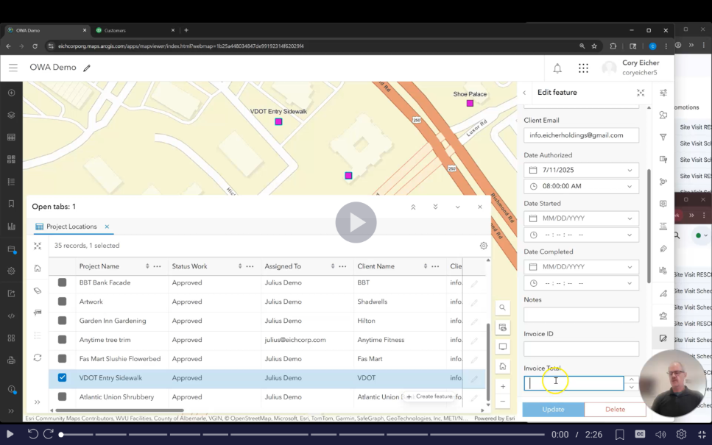The image size is (712, 445).
Task: Open the Date Authorized date picker dropdown
Action: tap(630, 170)
